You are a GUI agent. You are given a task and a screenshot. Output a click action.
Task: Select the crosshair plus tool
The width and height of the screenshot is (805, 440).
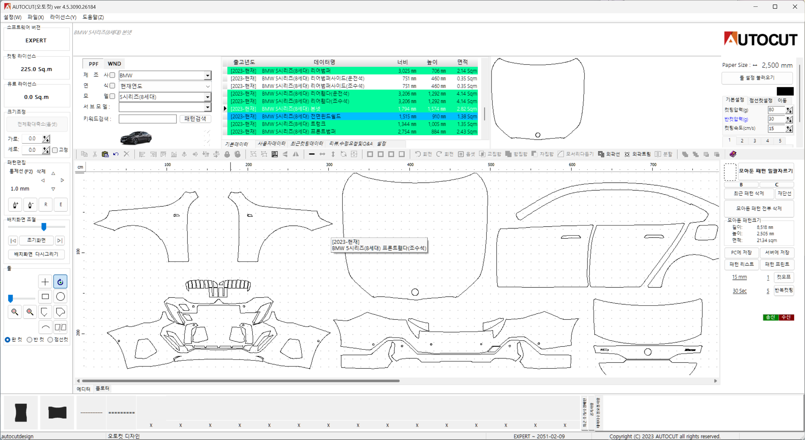coord(45,282)
